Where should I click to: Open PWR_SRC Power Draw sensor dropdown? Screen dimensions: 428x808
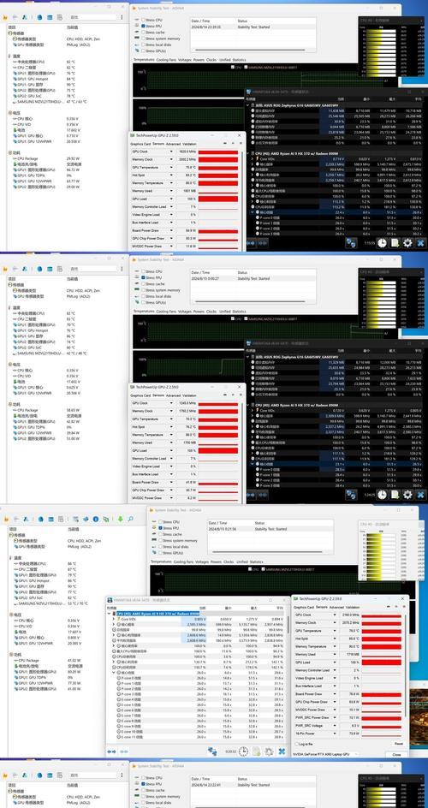click(x=336, y=717)
